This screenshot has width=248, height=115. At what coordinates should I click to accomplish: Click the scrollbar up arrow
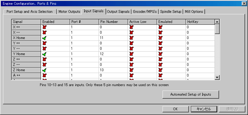(x=217, y=22)
